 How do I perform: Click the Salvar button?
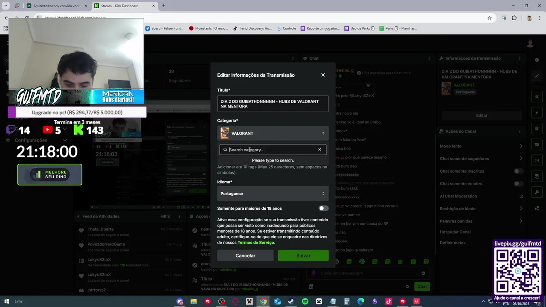tap(303, 255)
